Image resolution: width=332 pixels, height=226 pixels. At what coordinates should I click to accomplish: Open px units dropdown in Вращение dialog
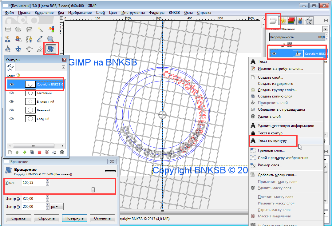pyautogui.click(x=57, y=207)
